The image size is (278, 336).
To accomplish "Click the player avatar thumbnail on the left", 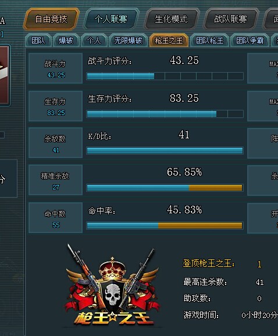I will coord(4,75).
